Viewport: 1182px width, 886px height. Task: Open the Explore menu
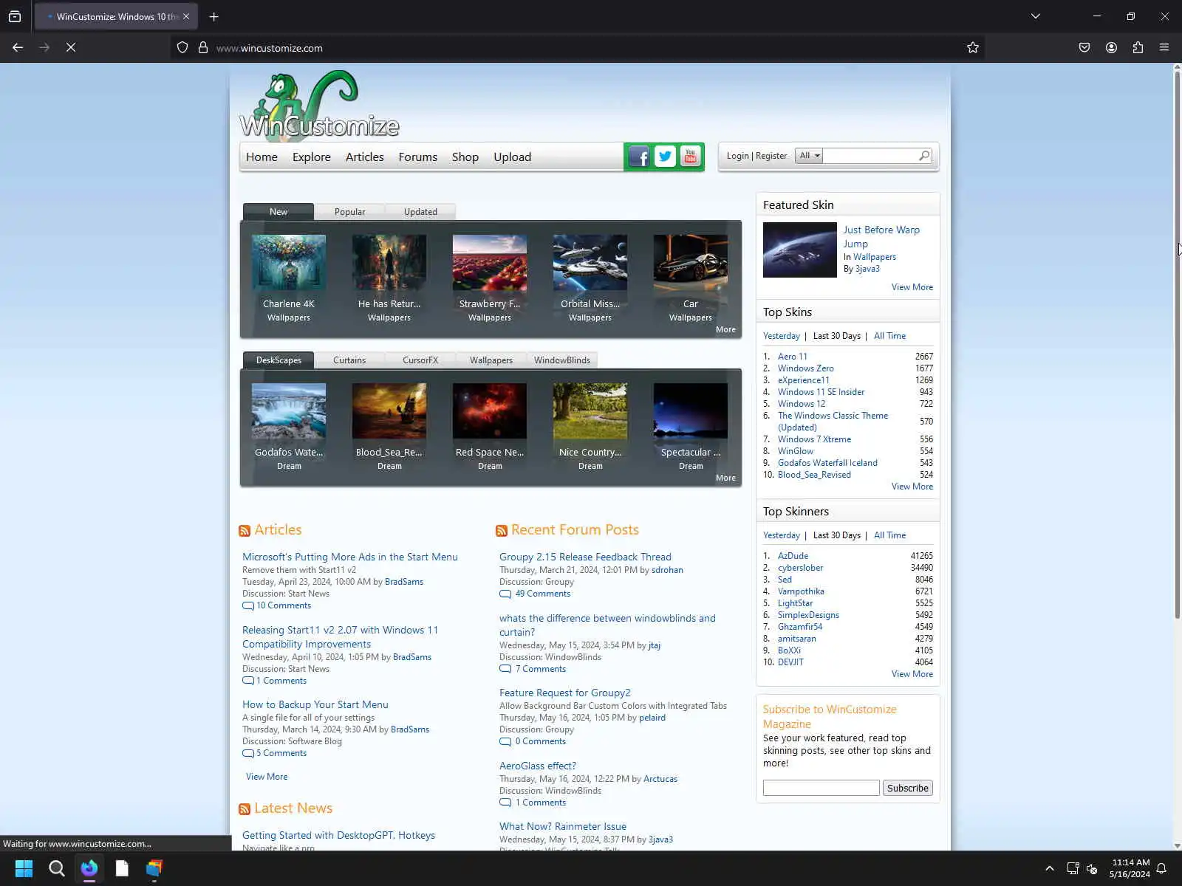coord(312,157)
